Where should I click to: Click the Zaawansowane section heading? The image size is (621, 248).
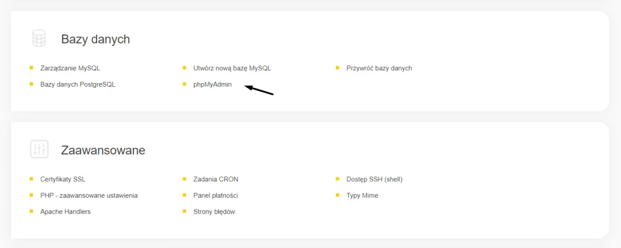pos(103,150)
